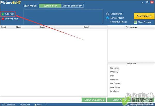Click the Metadata panel header
The image size is (155, 106).
click(x=131, y=63)
